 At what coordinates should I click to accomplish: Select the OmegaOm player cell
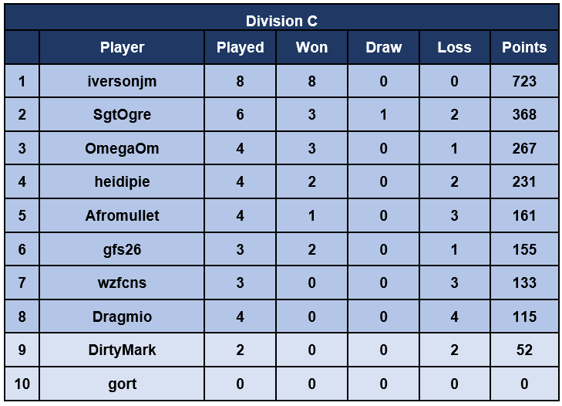[122, 148]
